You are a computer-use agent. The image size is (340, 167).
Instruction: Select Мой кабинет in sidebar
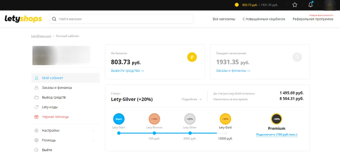coord(65,78)
